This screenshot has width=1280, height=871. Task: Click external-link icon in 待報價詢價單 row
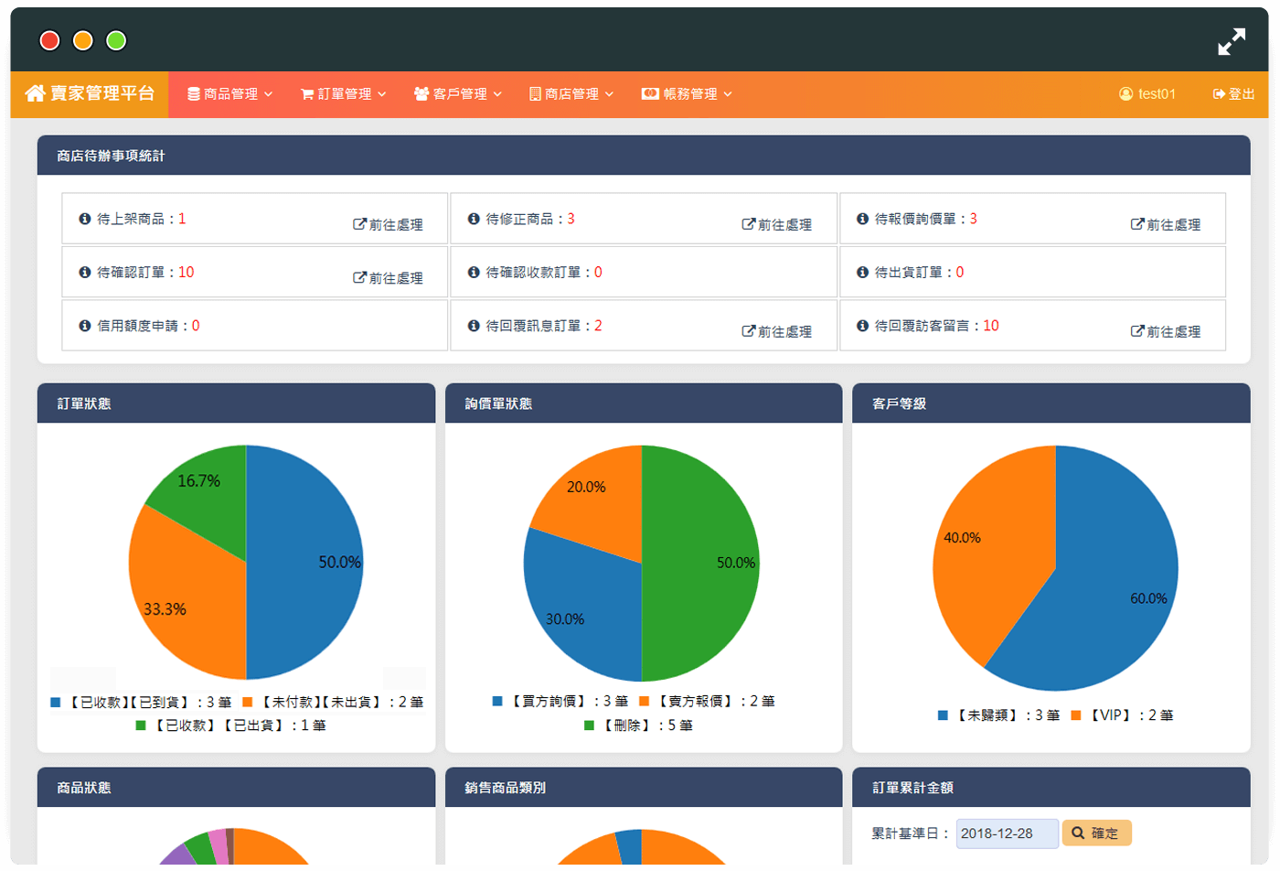1137,224
